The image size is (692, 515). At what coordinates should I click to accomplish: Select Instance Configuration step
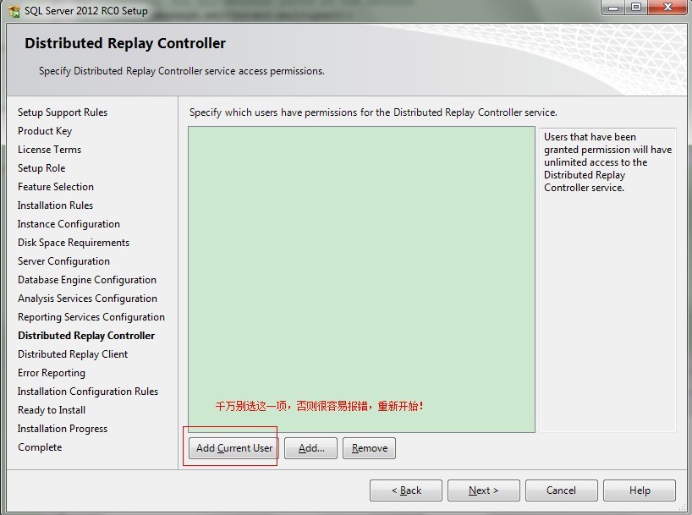tap(69, 224)
